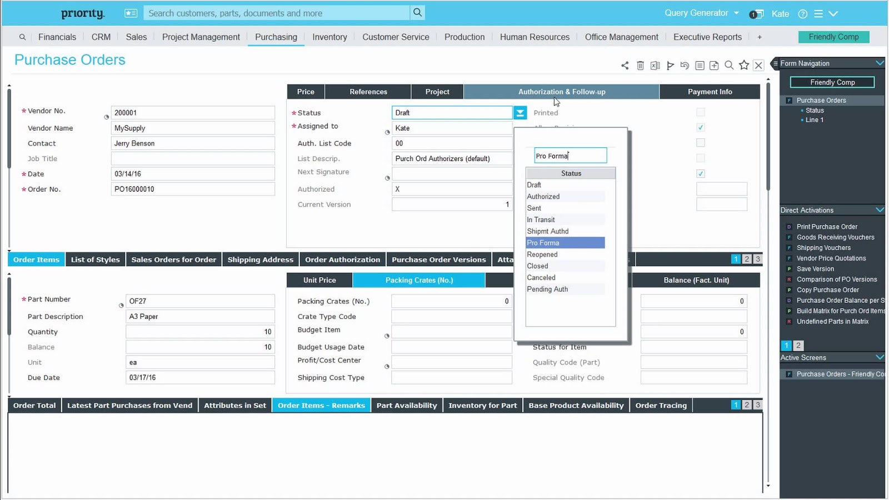889x500 pixels.
Task: Open the Shipping Address sub-form tab
Action: coord(260,259)
